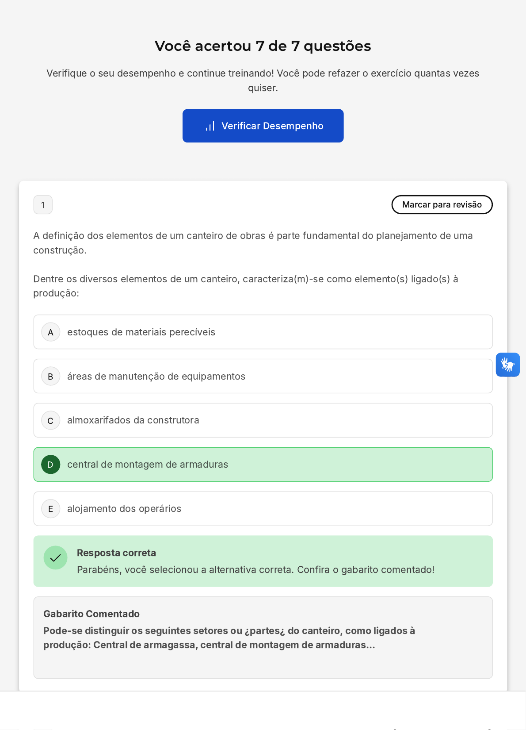Click the Gabarito Comentado heading
This screenshot has width=526, height=730.
91,614
